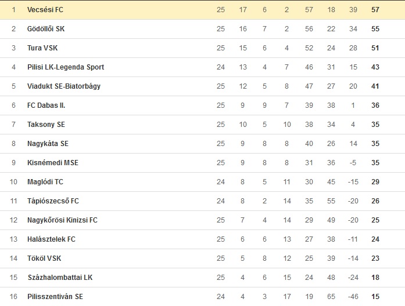Select Pilisszentiván SE's -46 goal difference
The image size is (405, 306).
click(353, 297)
